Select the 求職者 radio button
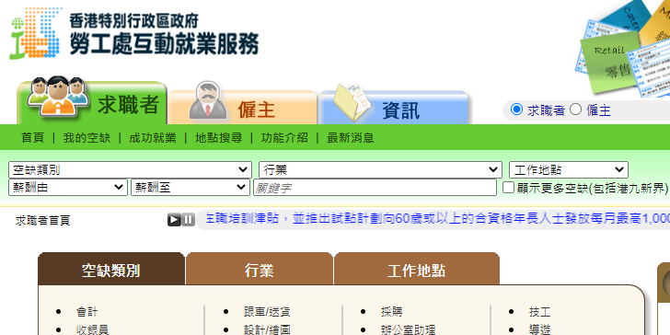Viewport: 670px width, 335px height. (516, 110)
